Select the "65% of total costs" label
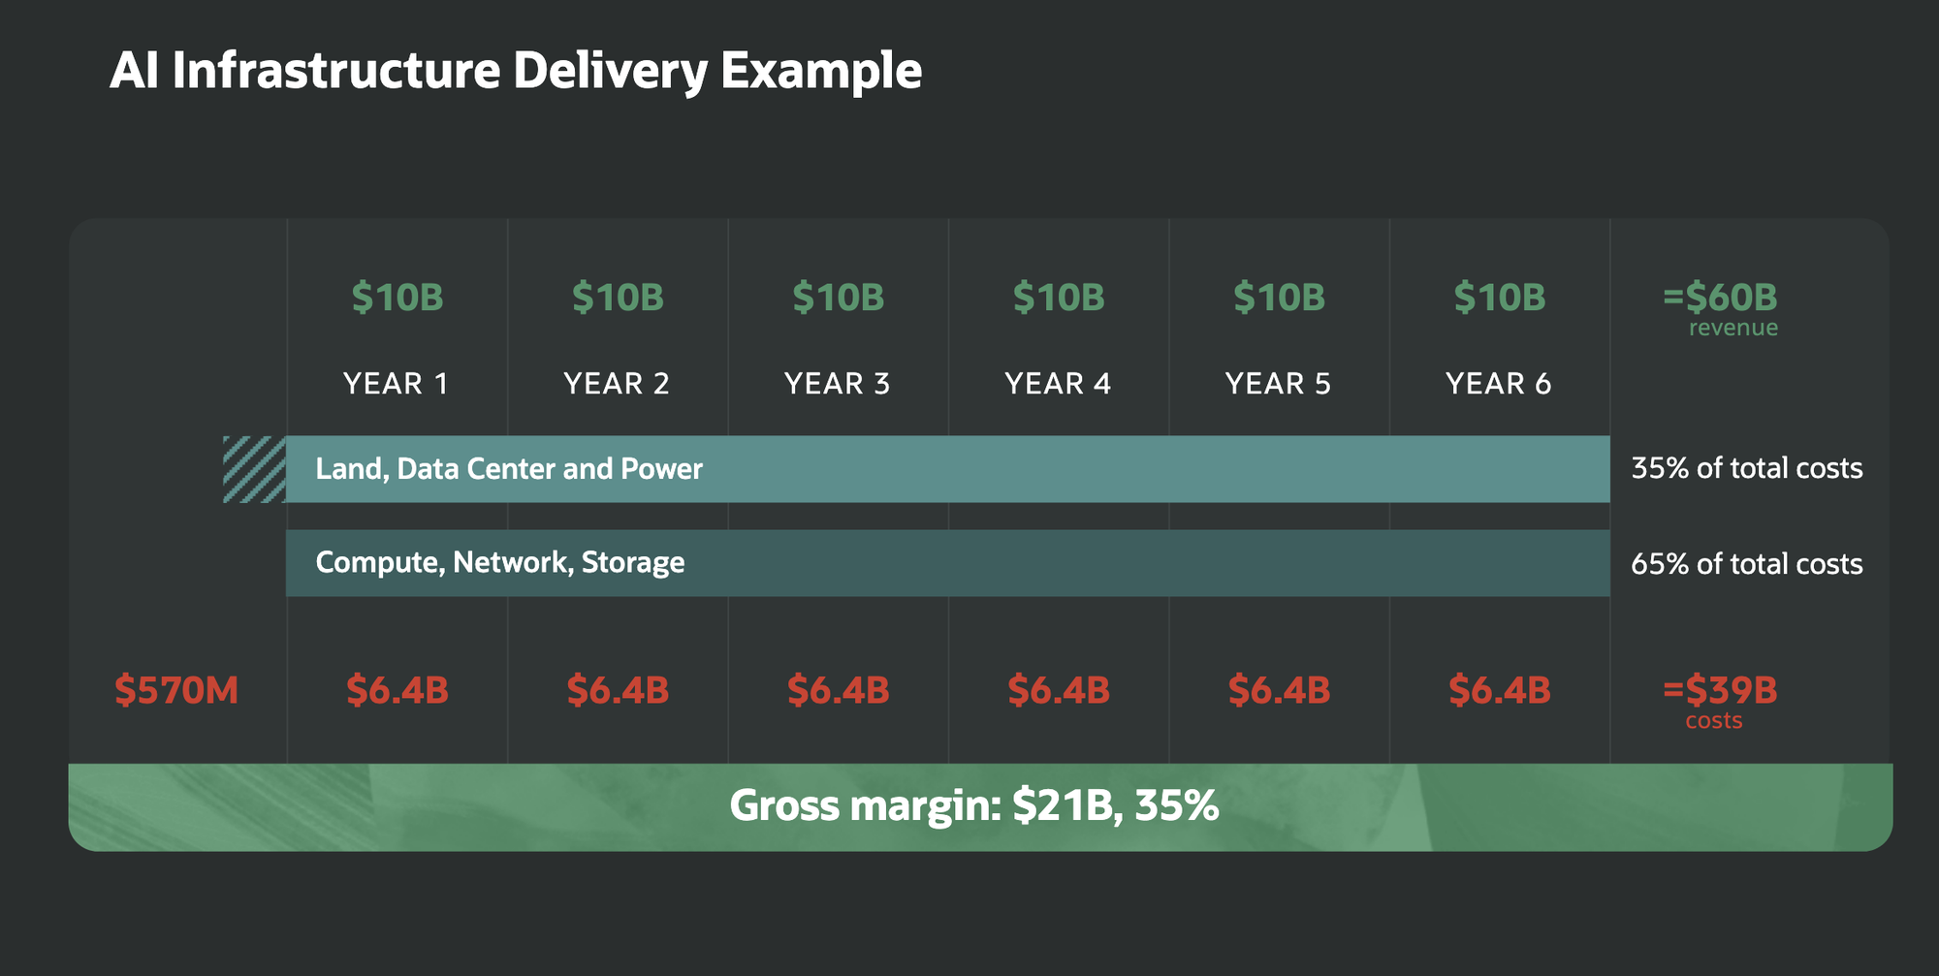The height and width of the screenshot is (976, 1939). [1747, 564]
